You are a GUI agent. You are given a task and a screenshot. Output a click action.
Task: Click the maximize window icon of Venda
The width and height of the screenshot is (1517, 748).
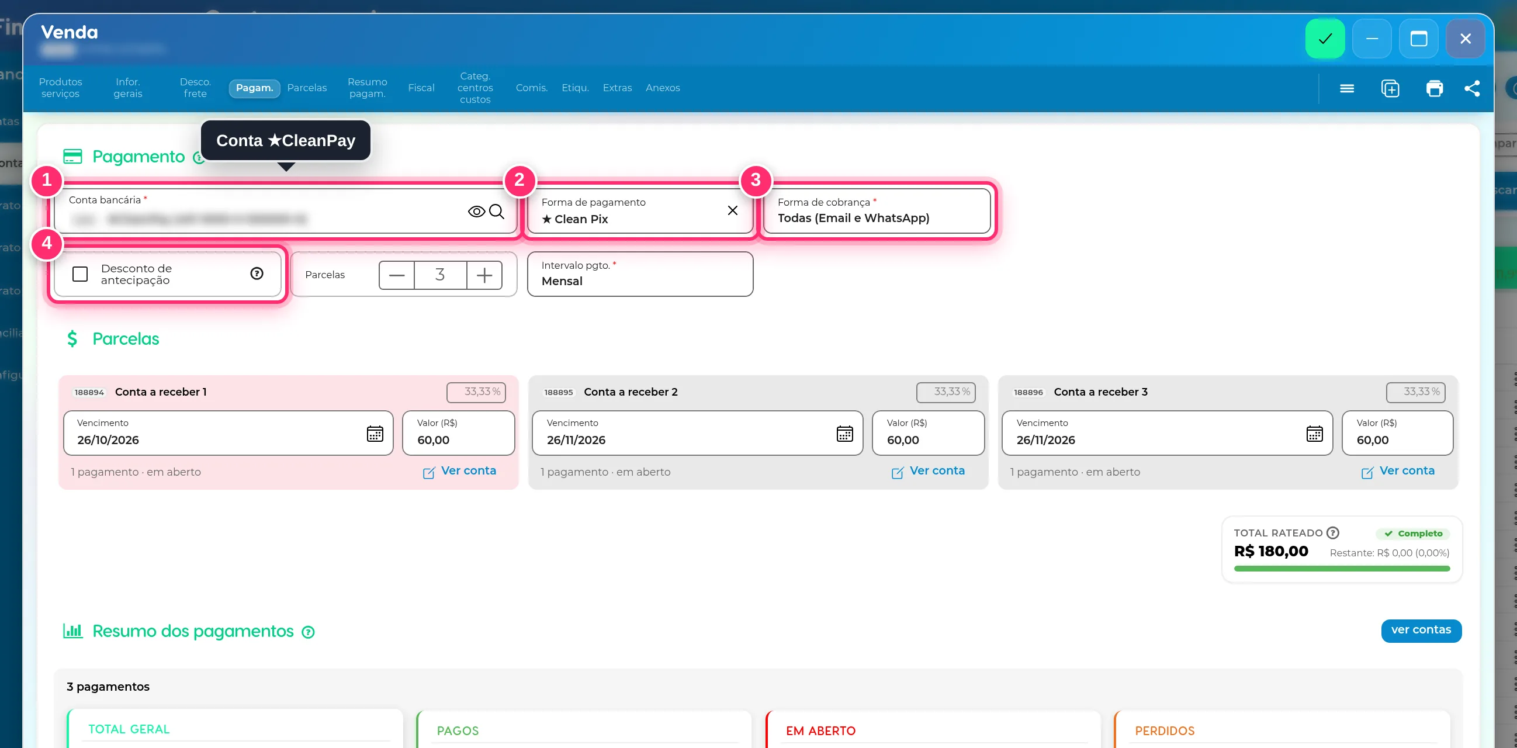click(1419, 39)
